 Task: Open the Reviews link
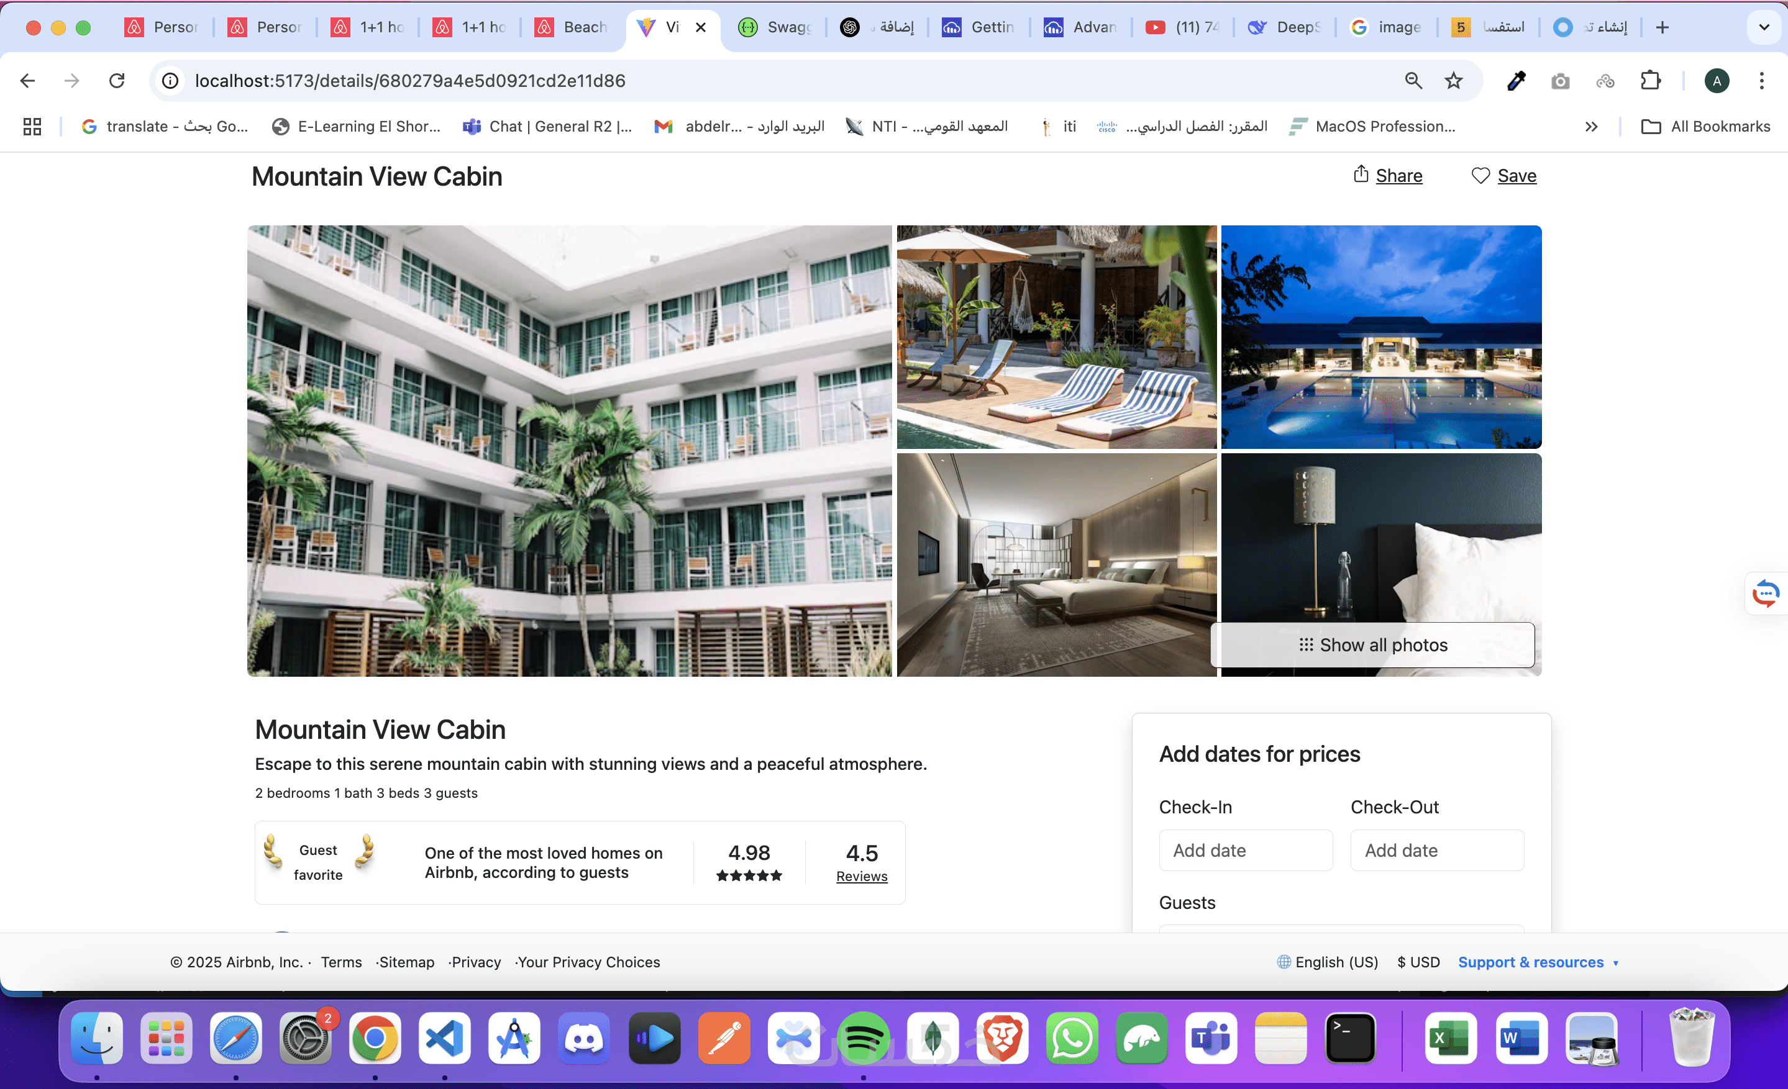[x=861, y=876]
